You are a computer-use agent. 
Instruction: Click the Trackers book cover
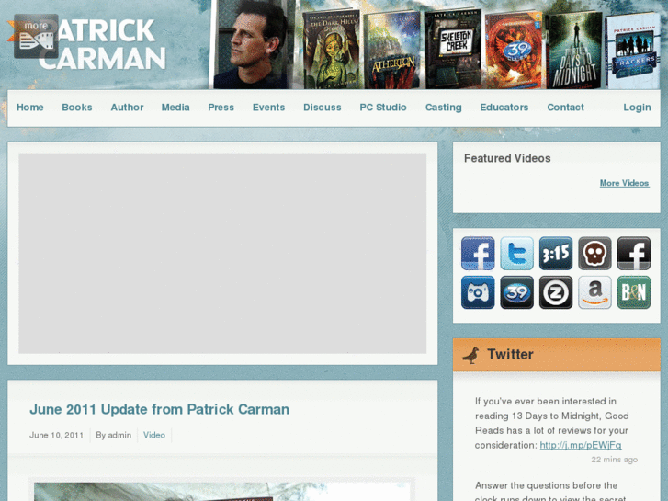[633, 51]
